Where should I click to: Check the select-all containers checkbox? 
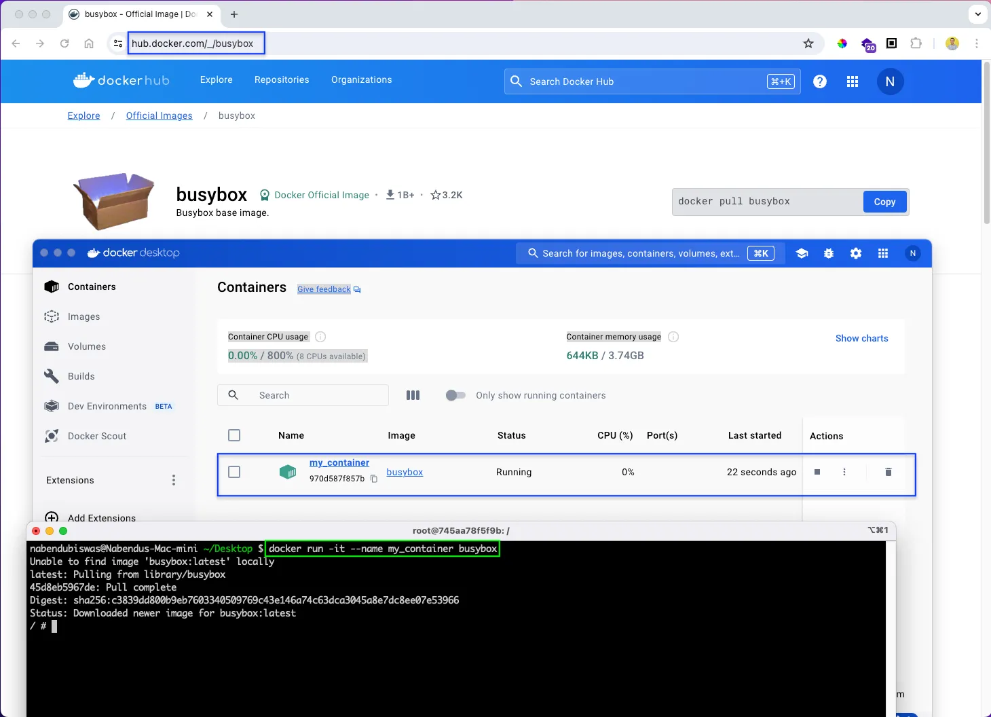(234, 435)
